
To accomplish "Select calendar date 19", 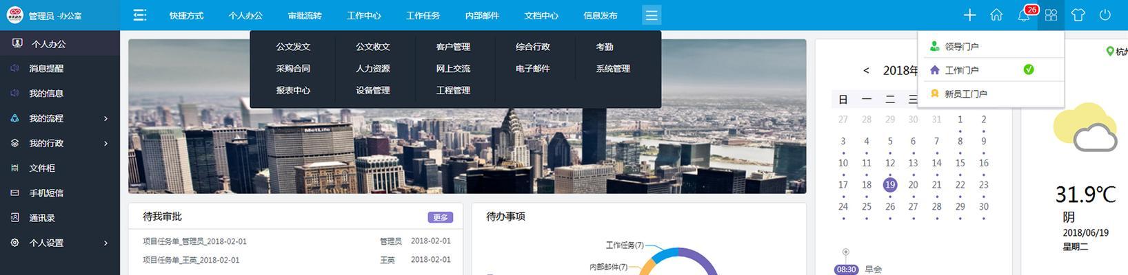I will pos(890,184).
